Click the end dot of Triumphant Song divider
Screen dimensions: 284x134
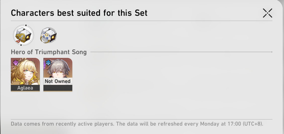[x=272, y=52]
